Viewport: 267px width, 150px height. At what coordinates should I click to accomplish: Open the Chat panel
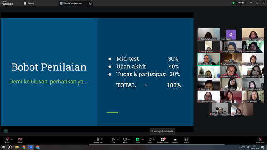pyautogui.click(x=113, y=140)
